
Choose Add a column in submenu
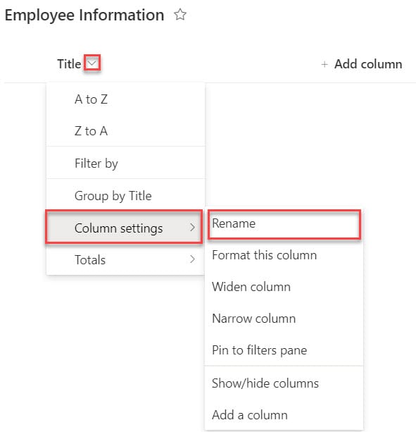[x=284, y=415]
